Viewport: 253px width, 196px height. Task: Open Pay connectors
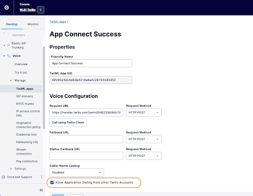pyautogui.click(x=27, y=161)
